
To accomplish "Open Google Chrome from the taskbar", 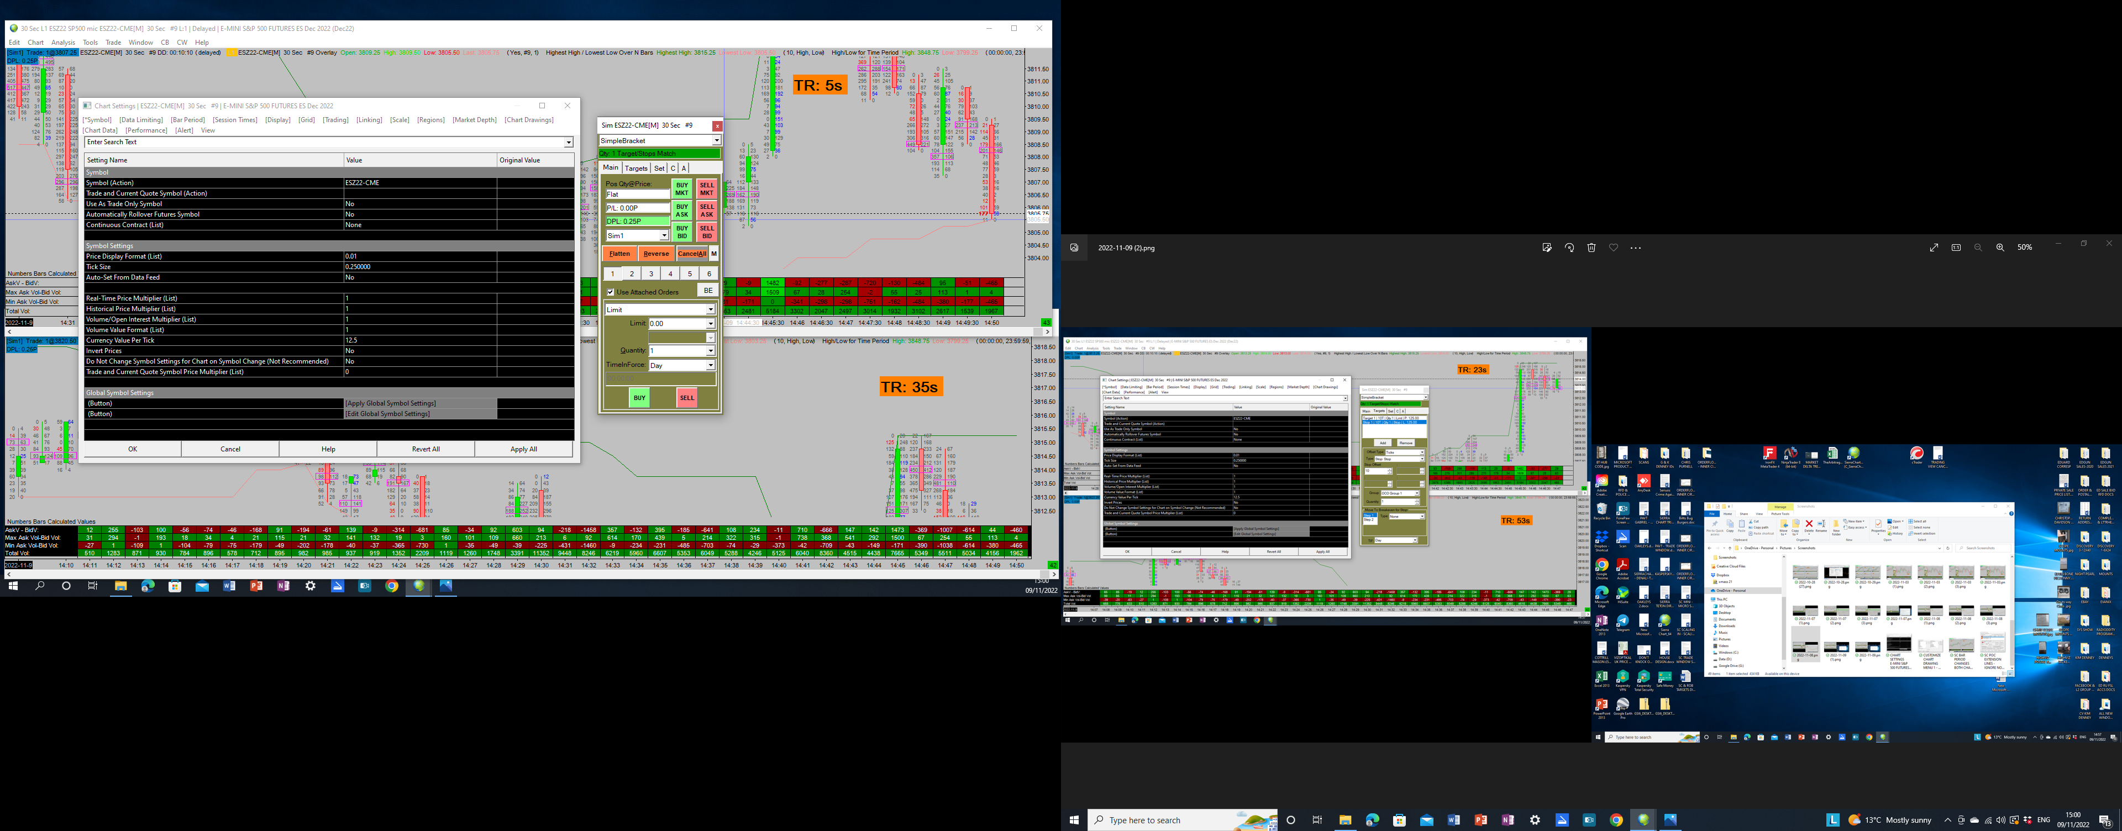I will pyautogui.click(x=1615, y=821).
